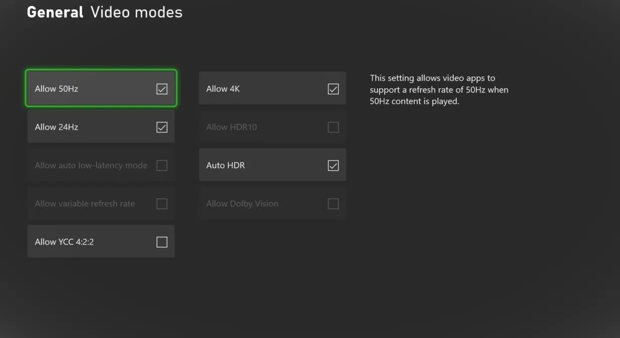Image resolution: width=620 pixels, height=338 pixels.
Task: Click the Allow Dolby Vision text label
Action: click(x=242, y=204)
